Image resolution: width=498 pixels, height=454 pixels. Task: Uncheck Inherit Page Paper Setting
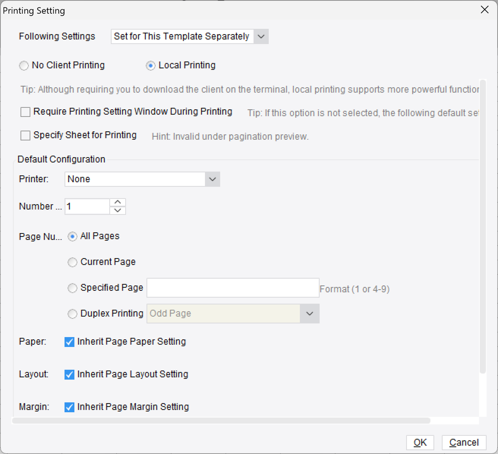tap(69, 342)
